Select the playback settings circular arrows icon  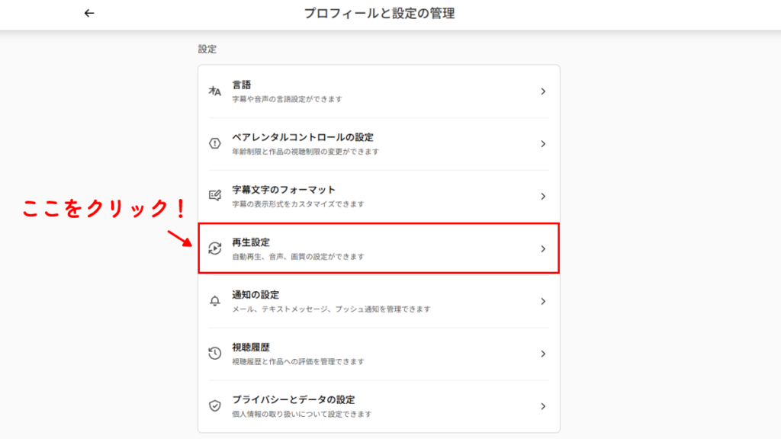click(x=214, y=248)
